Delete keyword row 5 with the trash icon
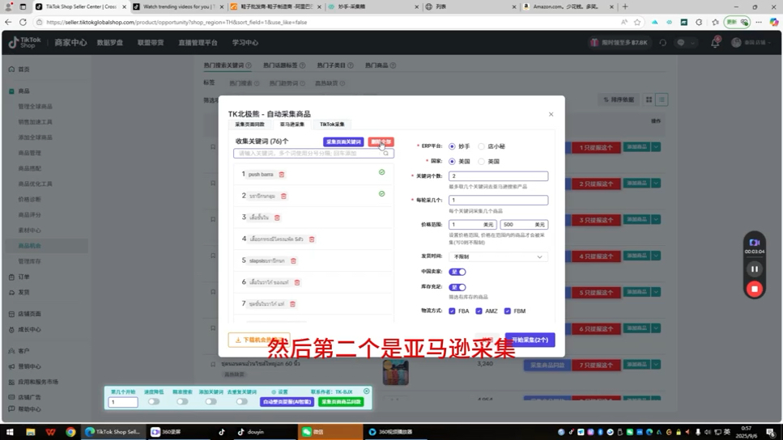 point(294,261)
